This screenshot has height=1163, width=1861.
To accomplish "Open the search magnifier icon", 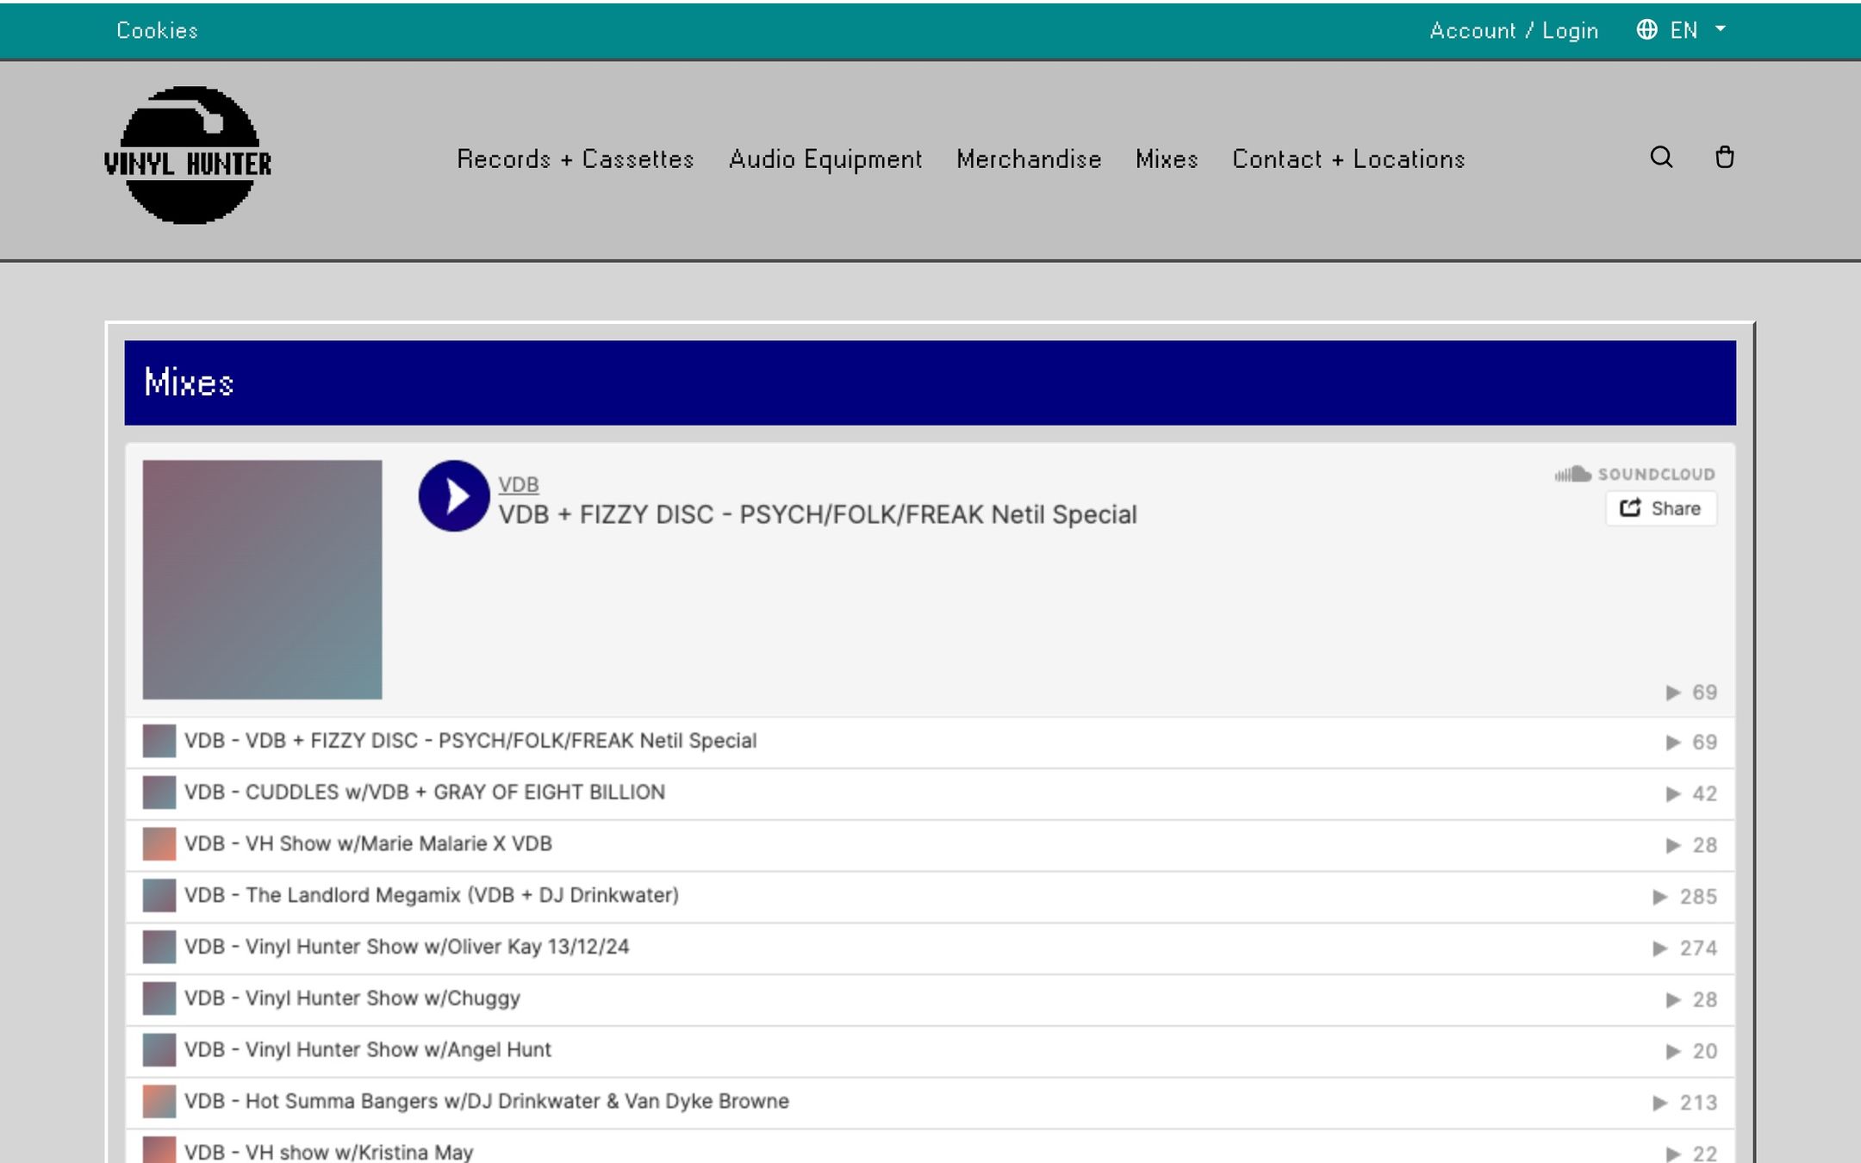I will click(1661, 158).
